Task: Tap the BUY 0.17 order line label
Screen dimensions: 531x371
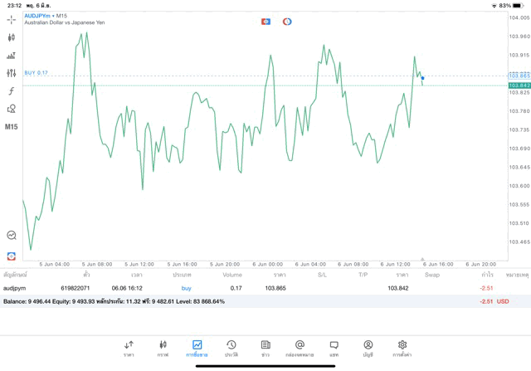Action: click(37, 73)
